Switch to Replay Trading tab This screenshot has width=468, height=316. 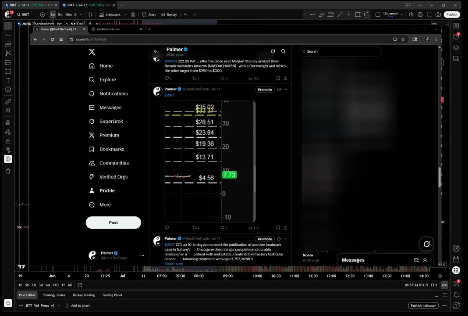[x=84, y=295]
